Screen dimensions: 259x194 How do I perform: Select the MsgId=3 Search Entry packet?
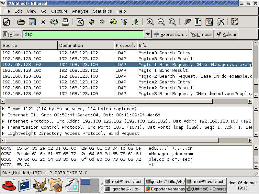pyautogui.click(x=126, y=53)
